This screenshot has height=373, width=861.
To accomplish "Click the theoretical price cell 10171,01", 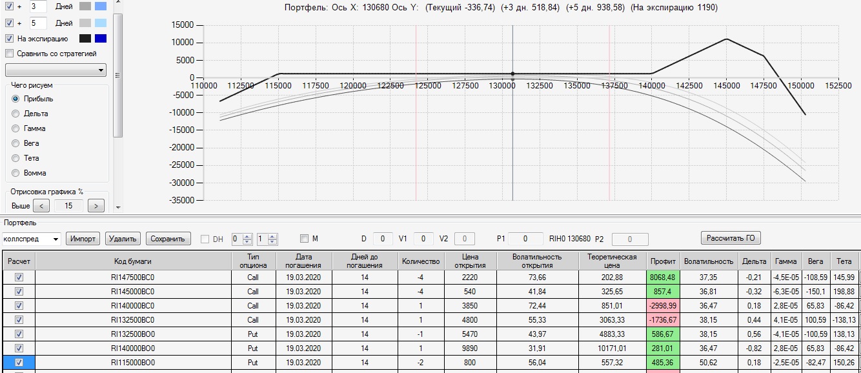I will [613, 348].
